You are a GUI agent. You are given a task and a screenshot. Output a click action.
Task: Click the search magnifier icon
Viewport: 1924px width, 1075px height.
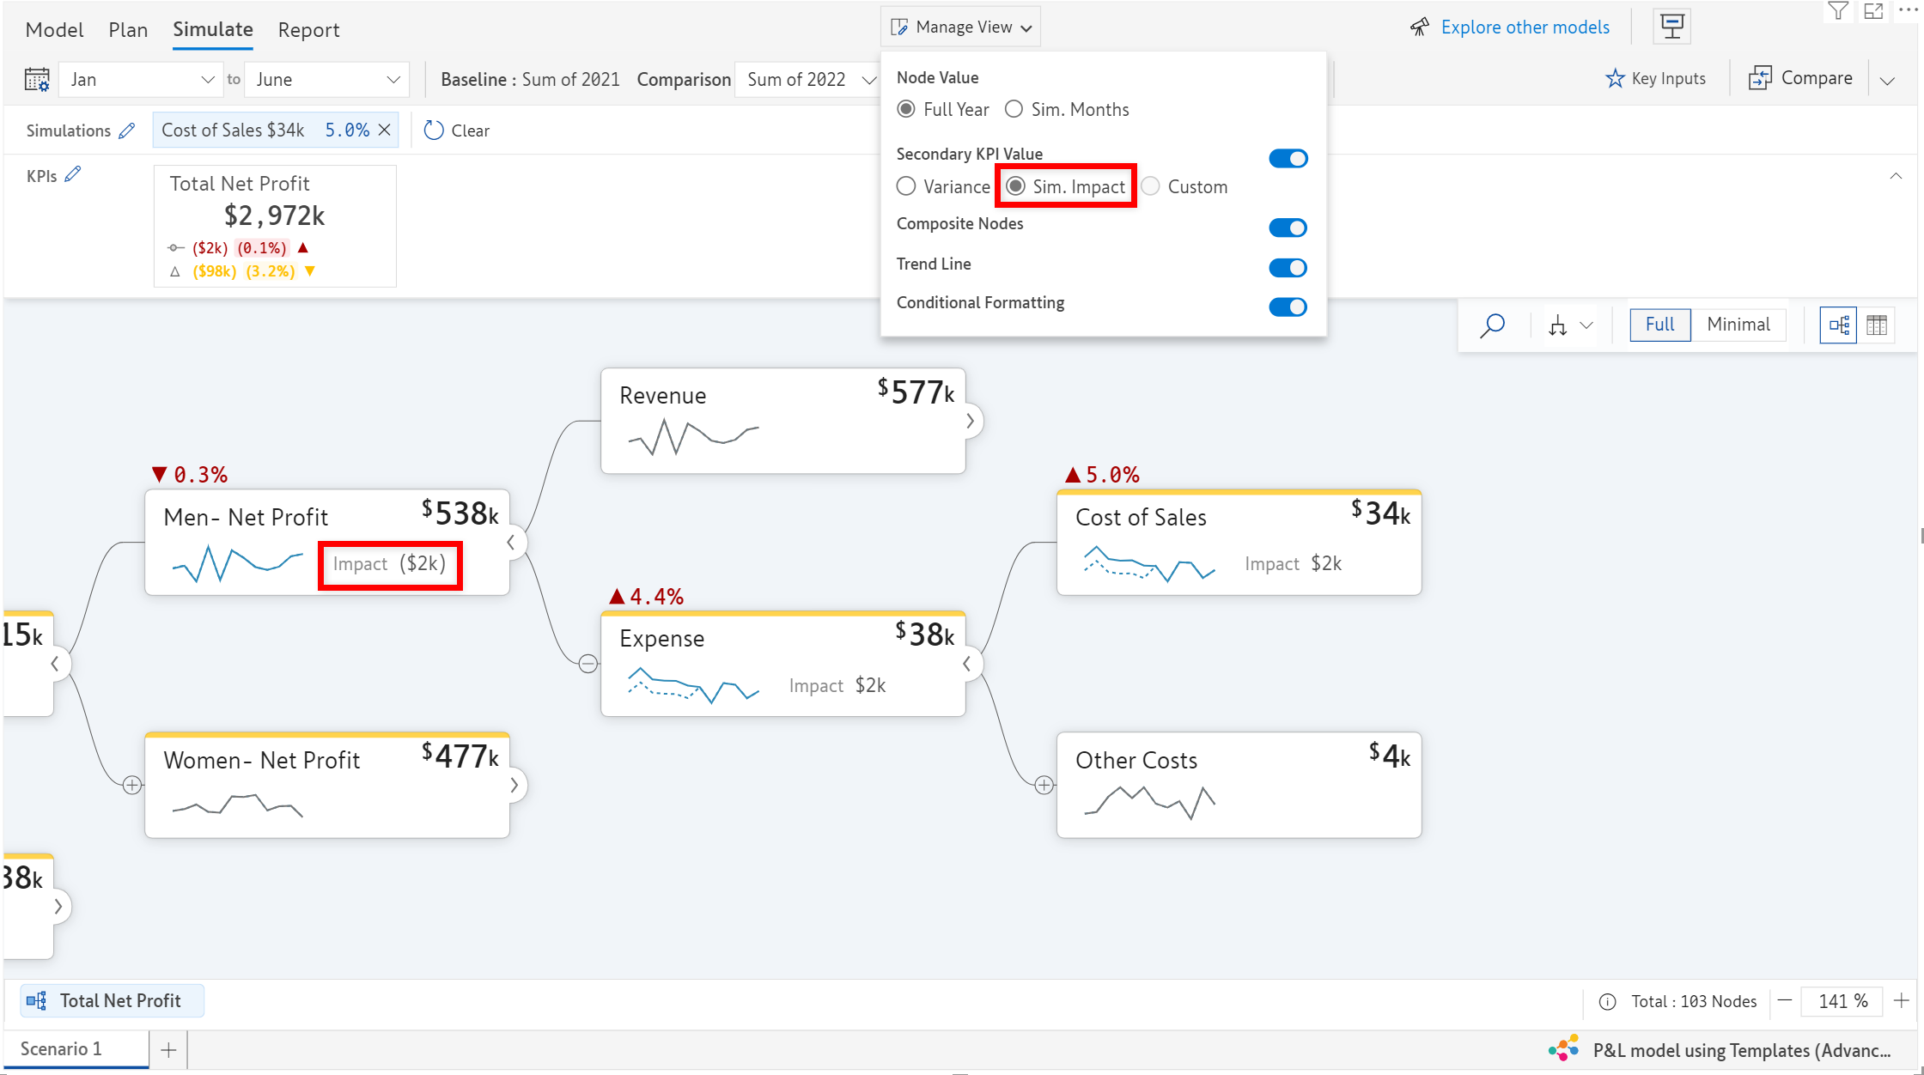[x=1493, y=325]
